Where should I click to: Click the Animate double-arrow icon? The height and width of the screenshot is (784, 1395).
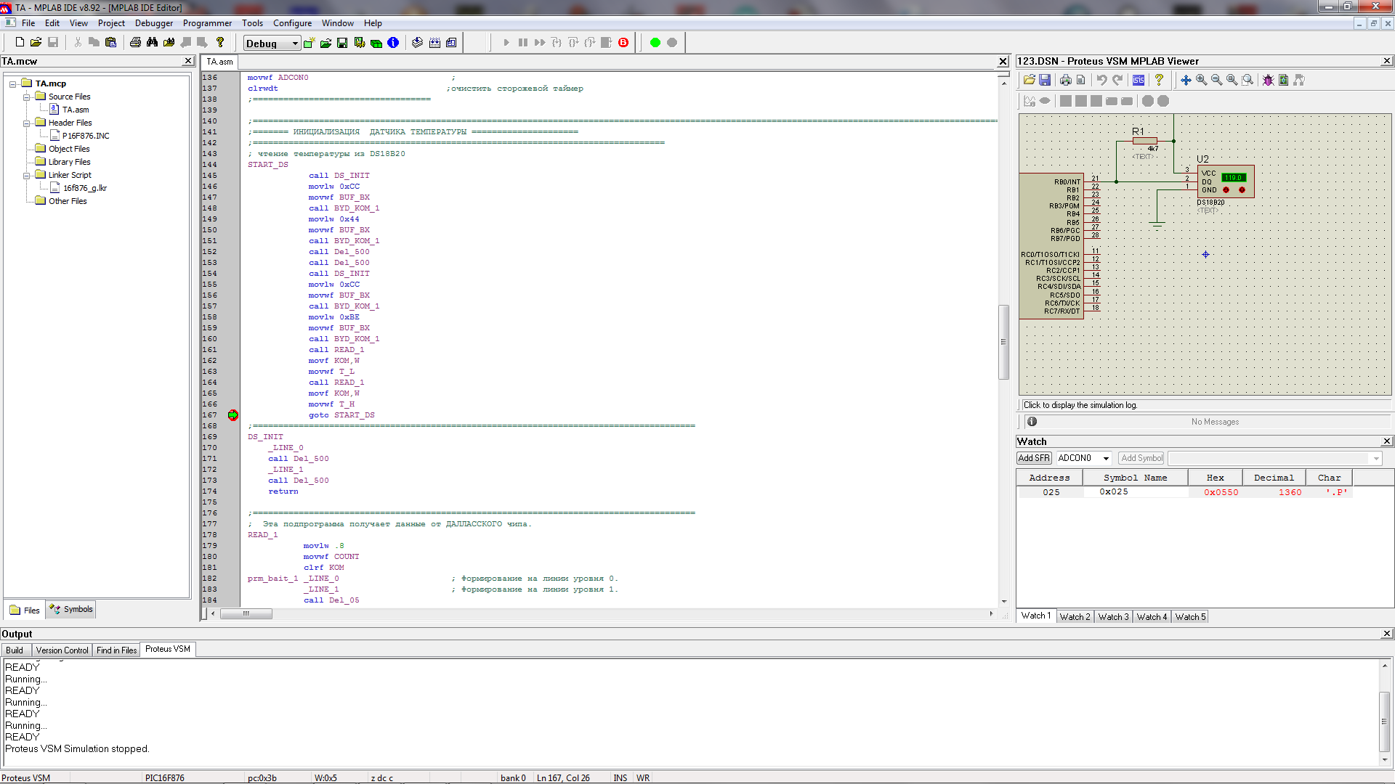tap(540, 43)
